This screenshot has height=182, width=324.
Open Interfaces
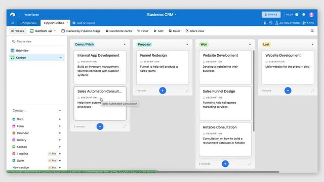point(32,15)
